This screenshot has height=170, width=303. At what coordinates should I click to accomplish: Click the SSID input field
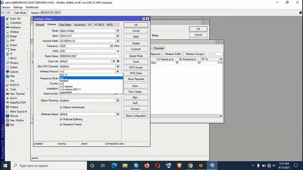coord(88,51)
